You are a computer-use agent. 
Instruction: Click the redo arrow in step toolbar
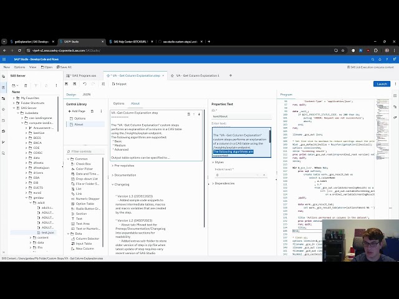[93, 84]
